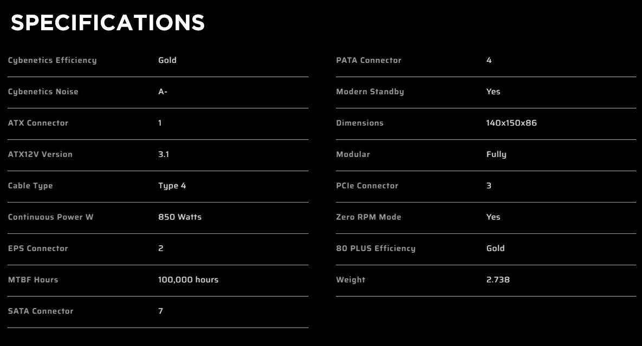Click the 140x150x86 dimensions value

coord(511,123)
